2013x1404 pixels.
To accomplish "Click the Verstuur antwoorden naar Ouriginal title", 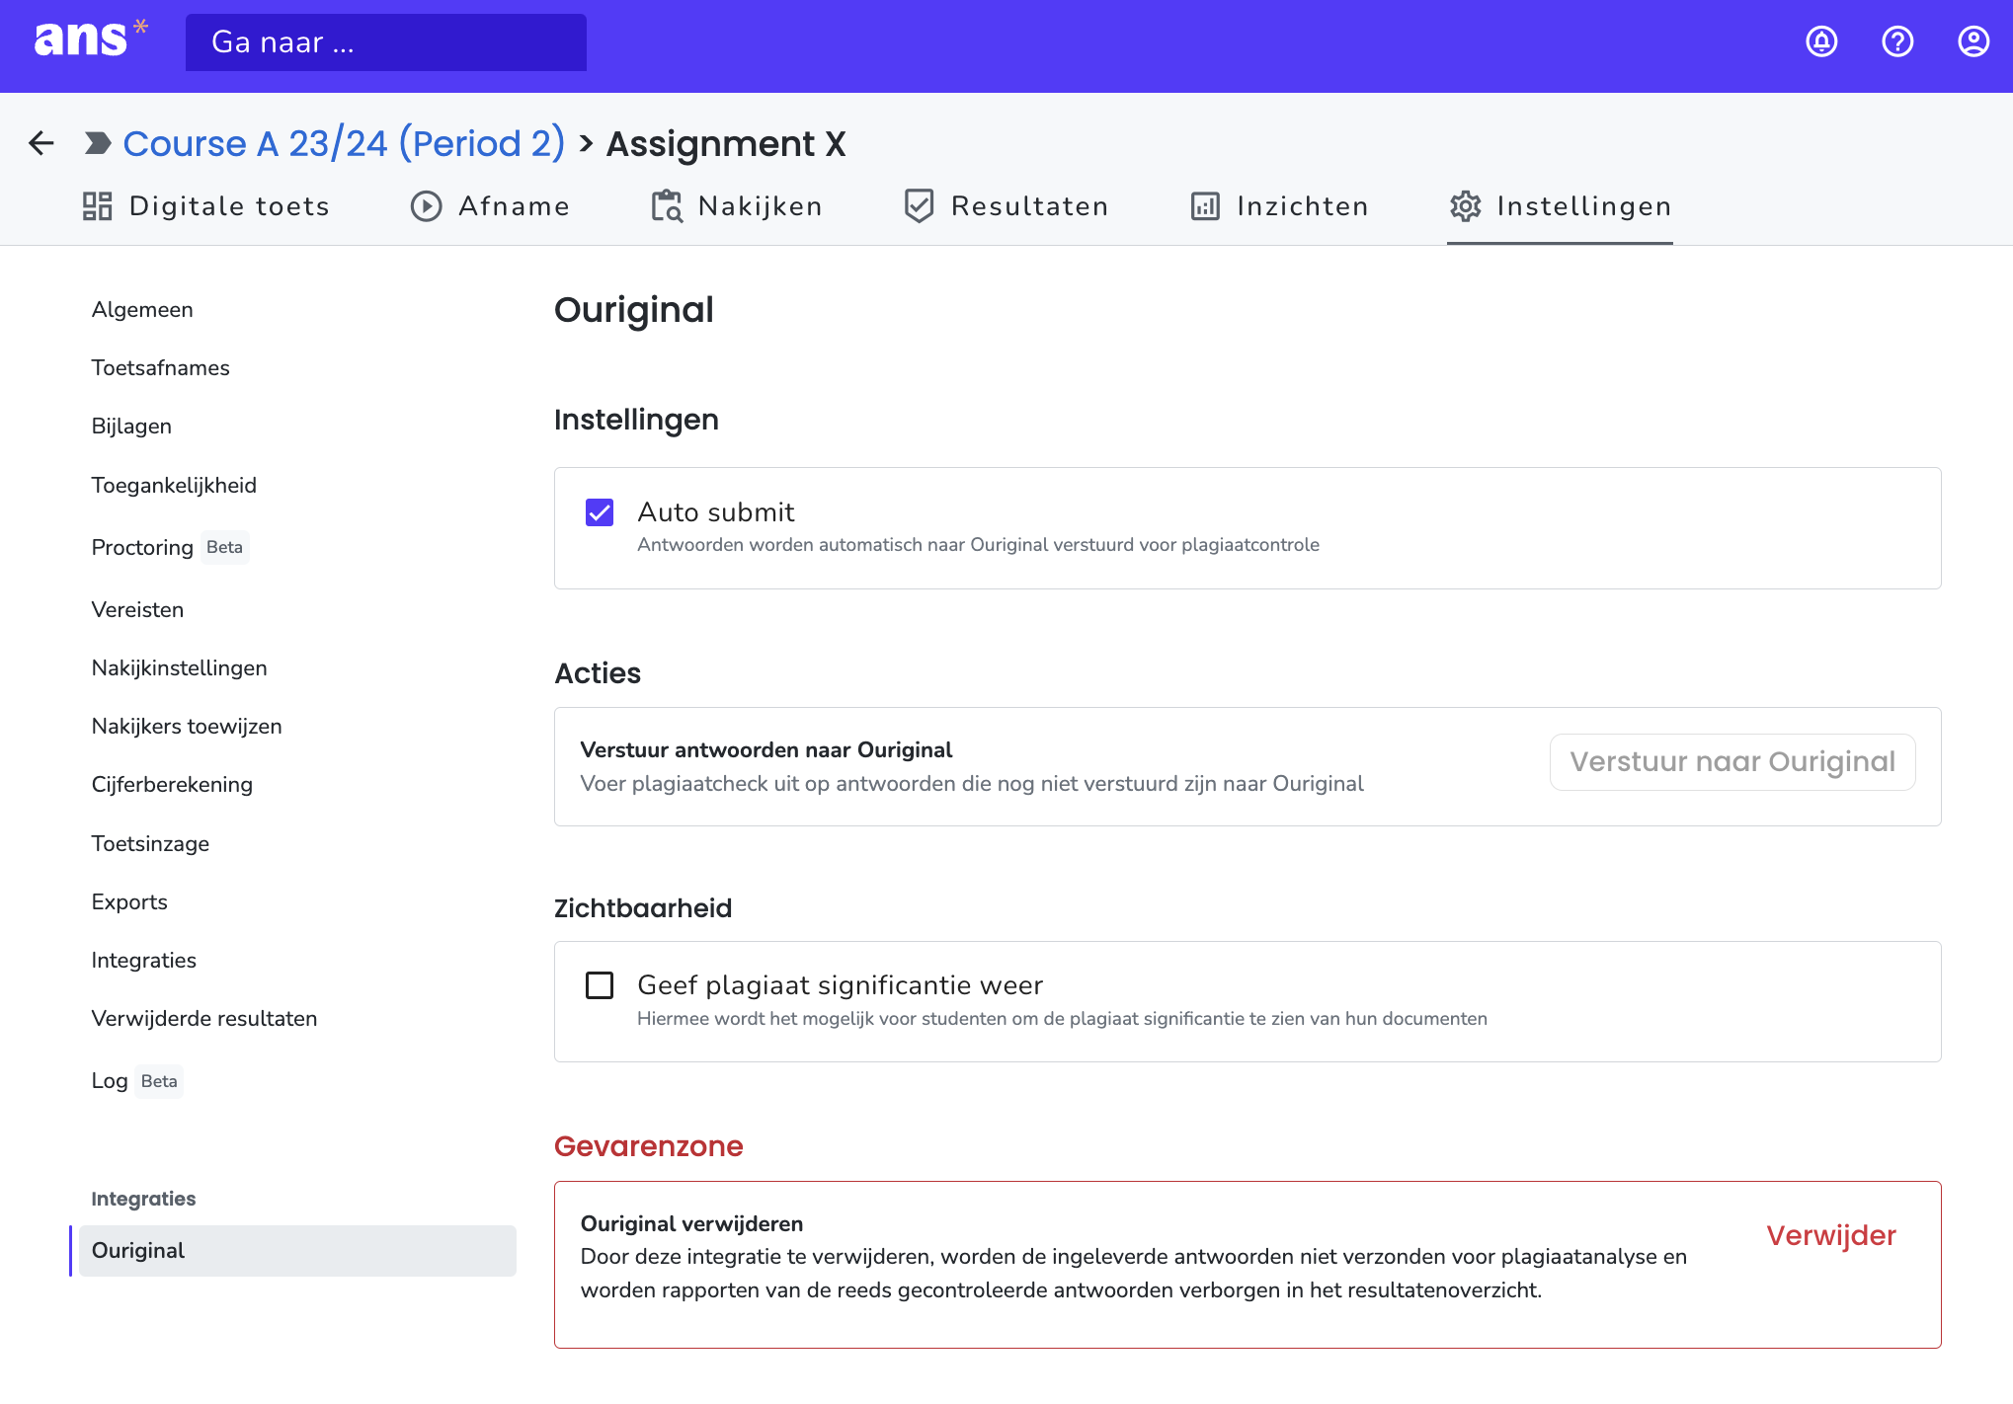I will click(766, 750).
